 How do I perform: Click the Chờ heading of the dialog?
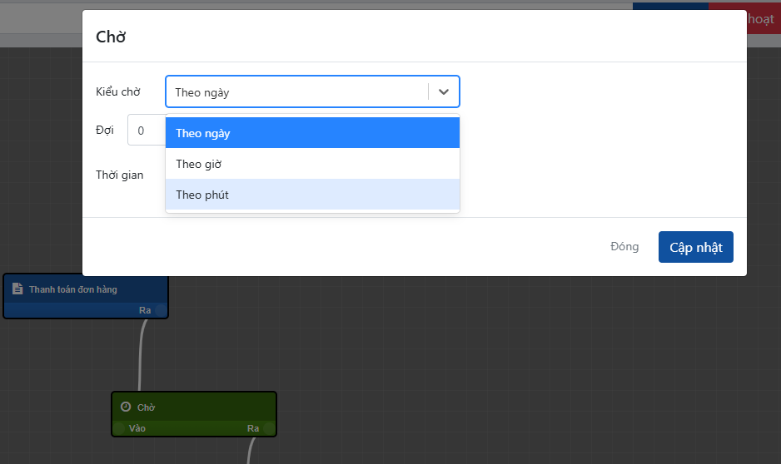(111, 37)
